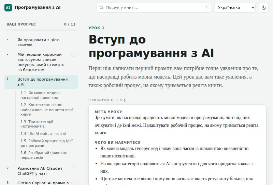Click the "0 / 11" progress counter
Image resolution: width=273 pixels, height=185 pixels.
click(70, 24)
